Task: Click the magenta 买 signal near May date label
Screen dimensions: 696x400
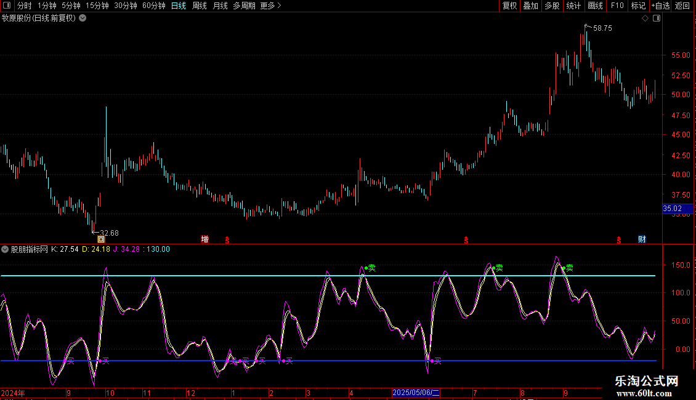Action: click(437, 361)
